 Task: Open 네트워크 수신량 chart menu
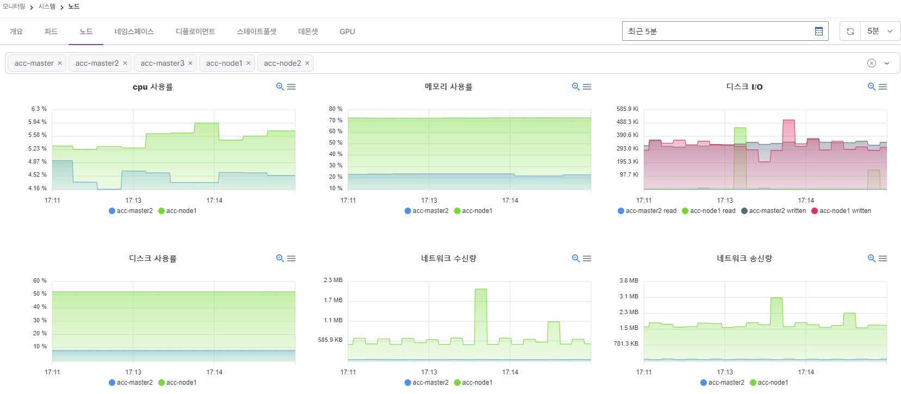pos(587,258)
